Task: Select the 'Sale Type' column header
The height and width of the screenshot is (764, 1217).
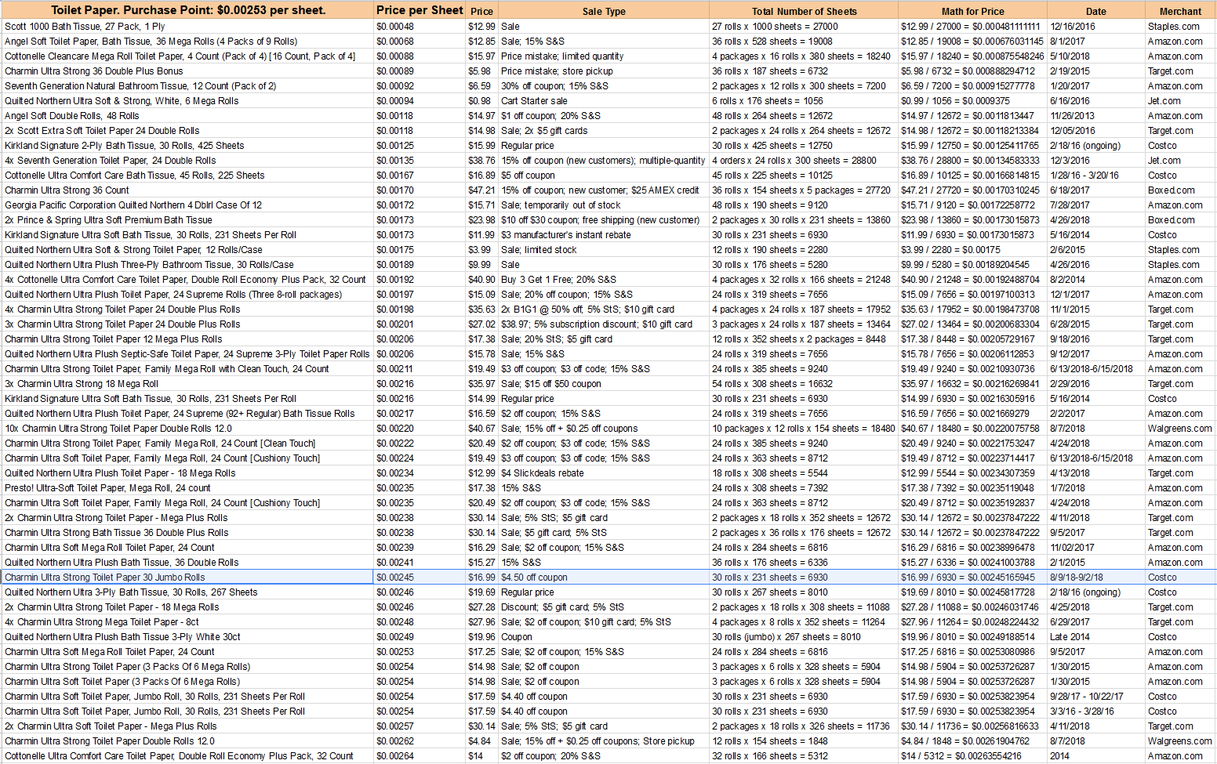Action: tap(604, 11)
